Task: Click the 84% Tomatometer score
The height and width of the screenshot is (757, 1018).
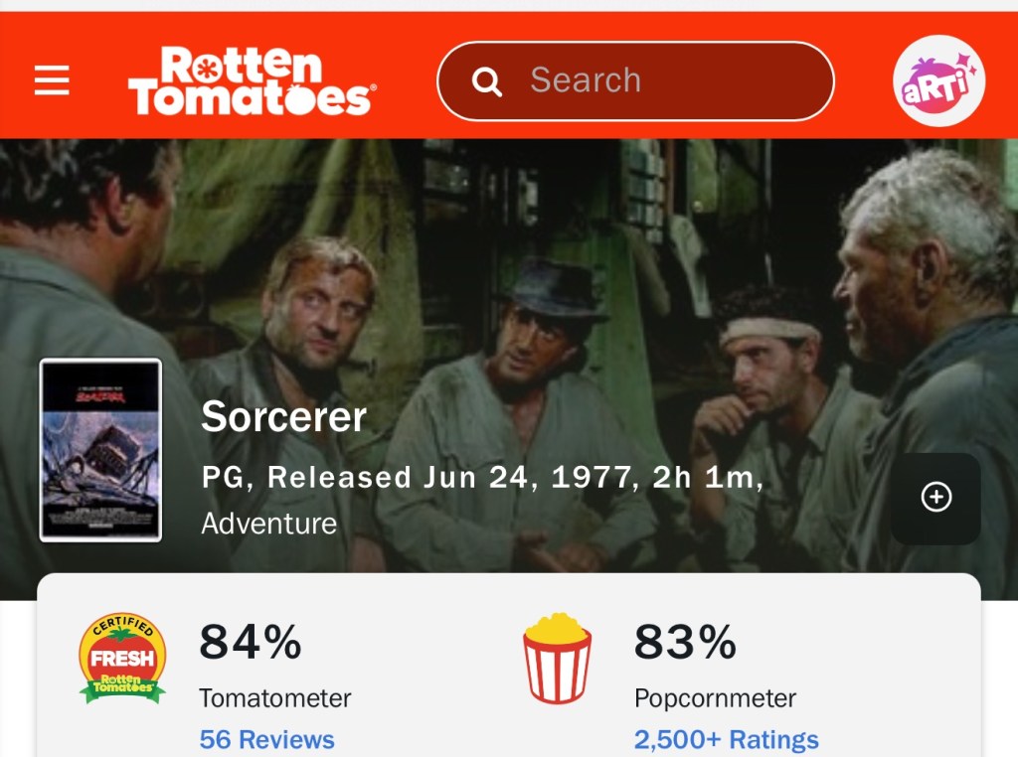Action: (250, 642)
